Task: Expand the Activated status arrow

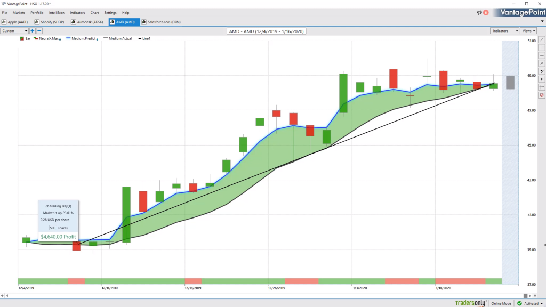Action: point(542,304)
